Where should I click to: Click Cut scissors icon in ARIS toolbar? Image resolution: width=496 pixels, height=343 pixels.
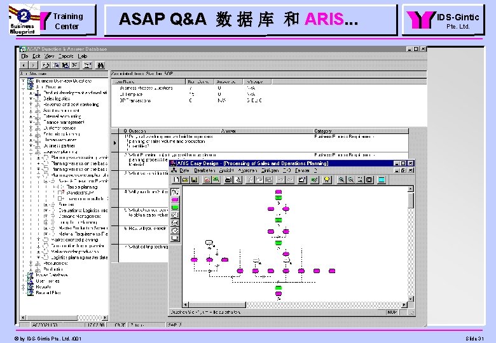(249, 180)
